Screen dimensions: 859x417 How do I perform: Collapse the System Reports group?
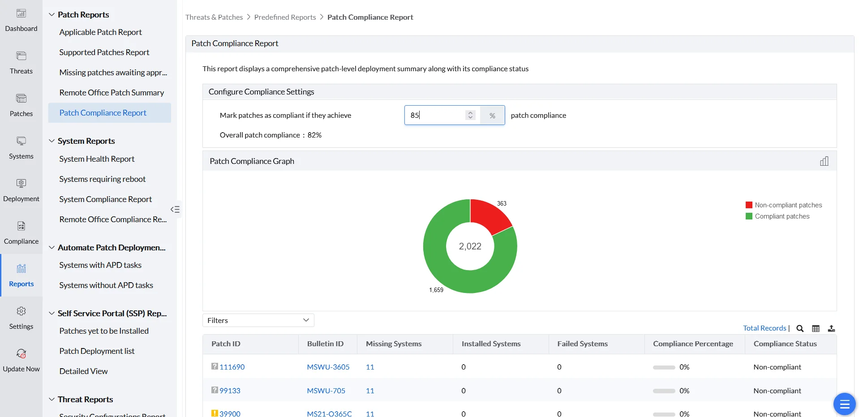52,141
